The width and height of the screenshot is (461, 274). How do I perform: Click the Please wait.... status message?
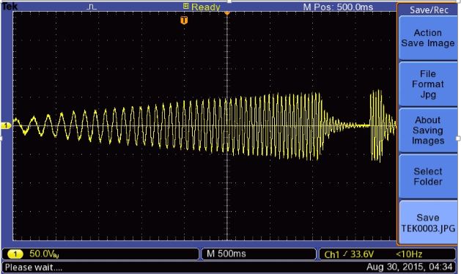pyautogui.click(x=34, y=267)
